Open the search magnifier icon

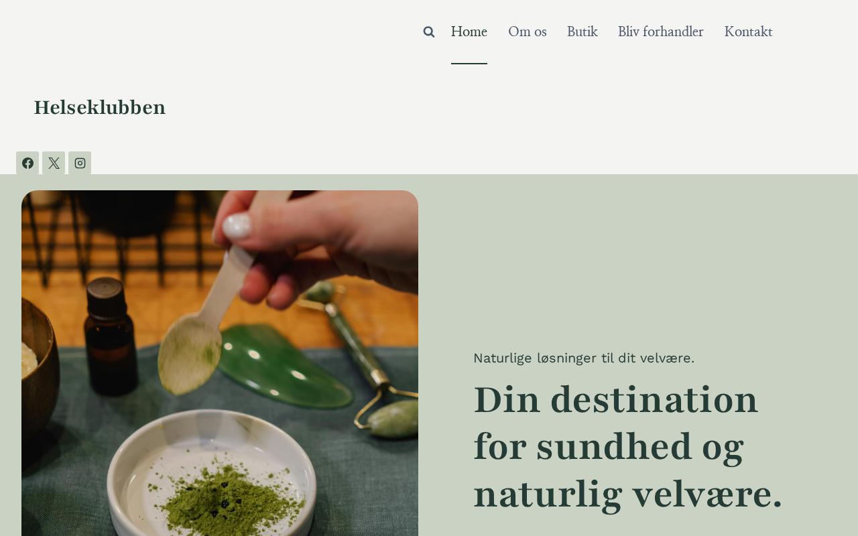click(429, 31)
